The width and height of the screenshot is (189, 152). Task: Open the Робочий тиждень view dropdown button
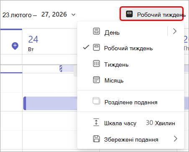[x=151, y=14]
